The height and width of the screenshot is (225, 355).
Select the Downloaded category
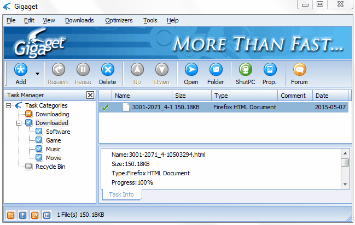tap(52, 123)
